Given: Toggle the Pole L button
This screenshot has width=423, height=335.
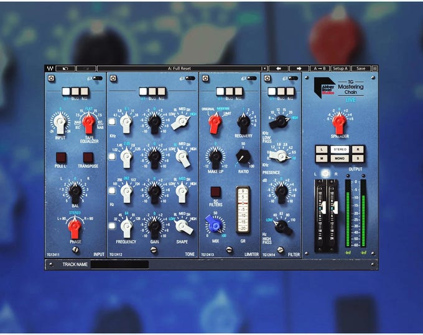Looking at the screenshot, I should [61, 158].
